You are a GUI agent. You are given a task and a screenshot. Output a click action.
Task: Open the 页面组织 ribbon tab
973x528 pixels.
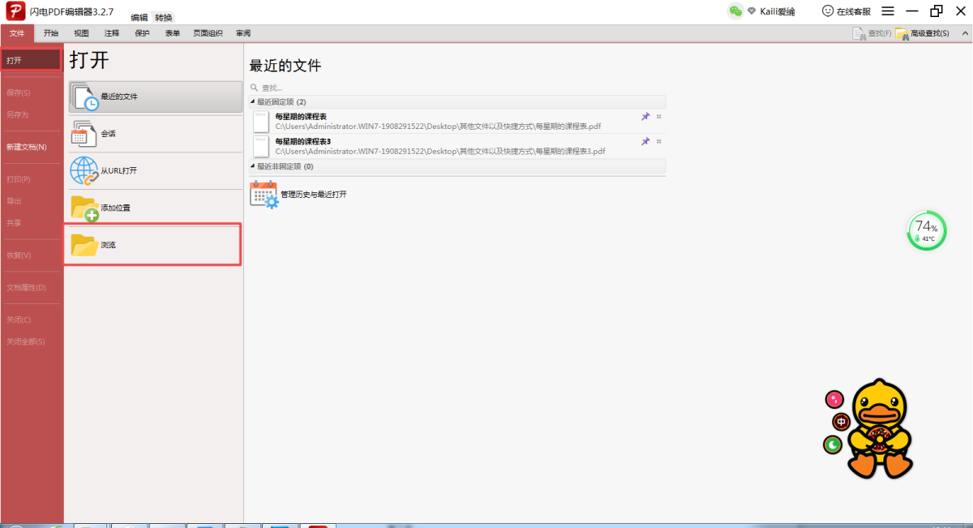(208, 33)
